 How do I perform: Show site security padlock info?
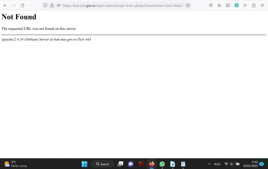pos(52,5)
